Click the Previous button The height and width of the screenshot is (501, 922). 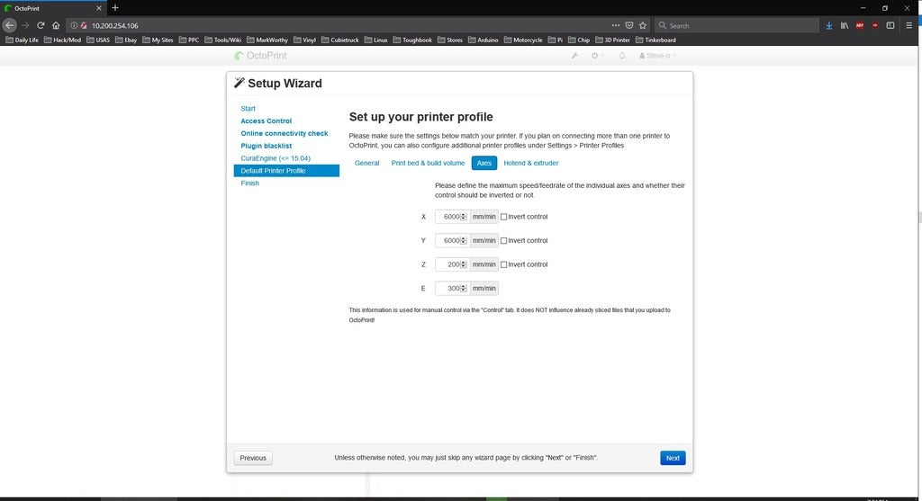click(253, 458)
